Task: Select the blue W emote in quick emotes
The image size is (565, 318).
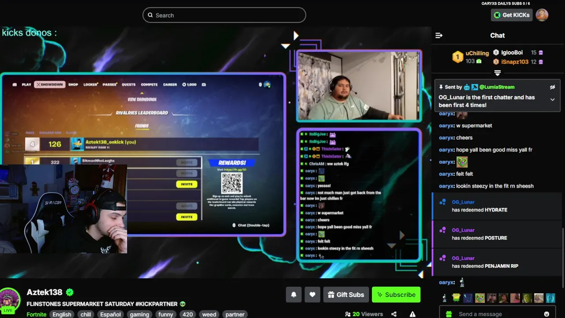Action: tap(468, 298)
